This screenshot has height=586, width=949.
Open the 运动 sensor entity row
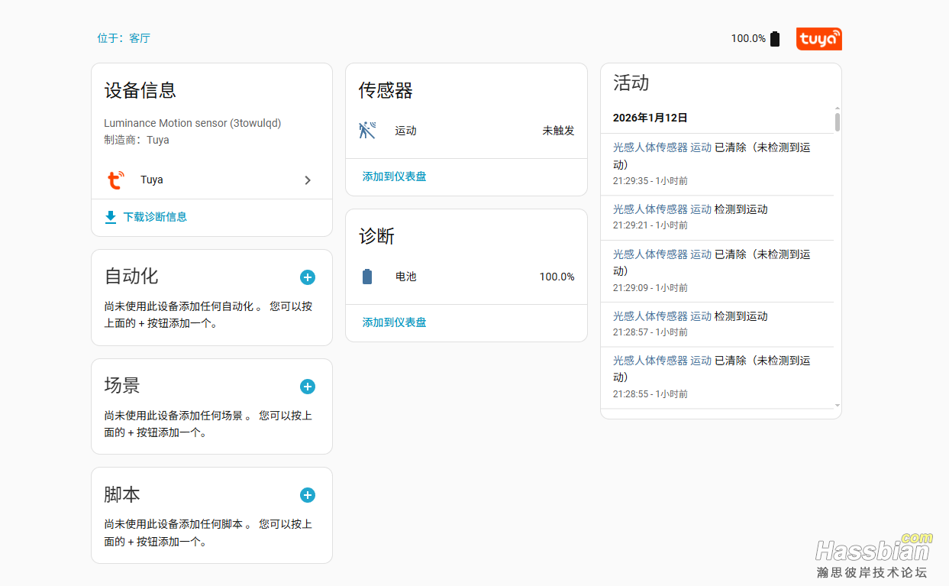point(466,131)
